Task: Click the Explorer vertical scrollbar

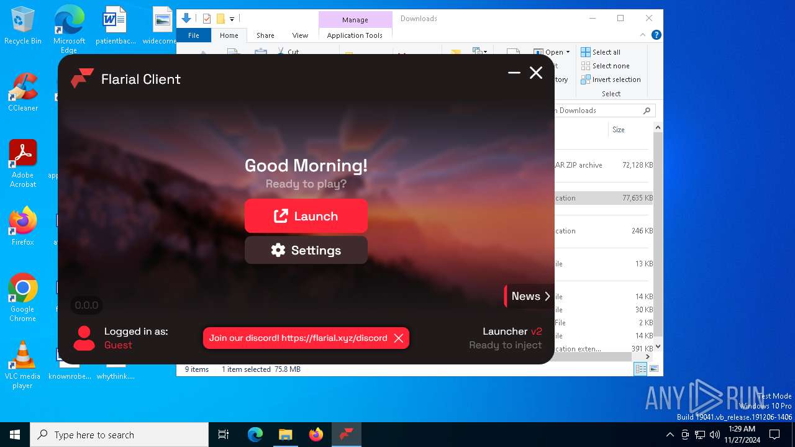Action: point(658,236)
